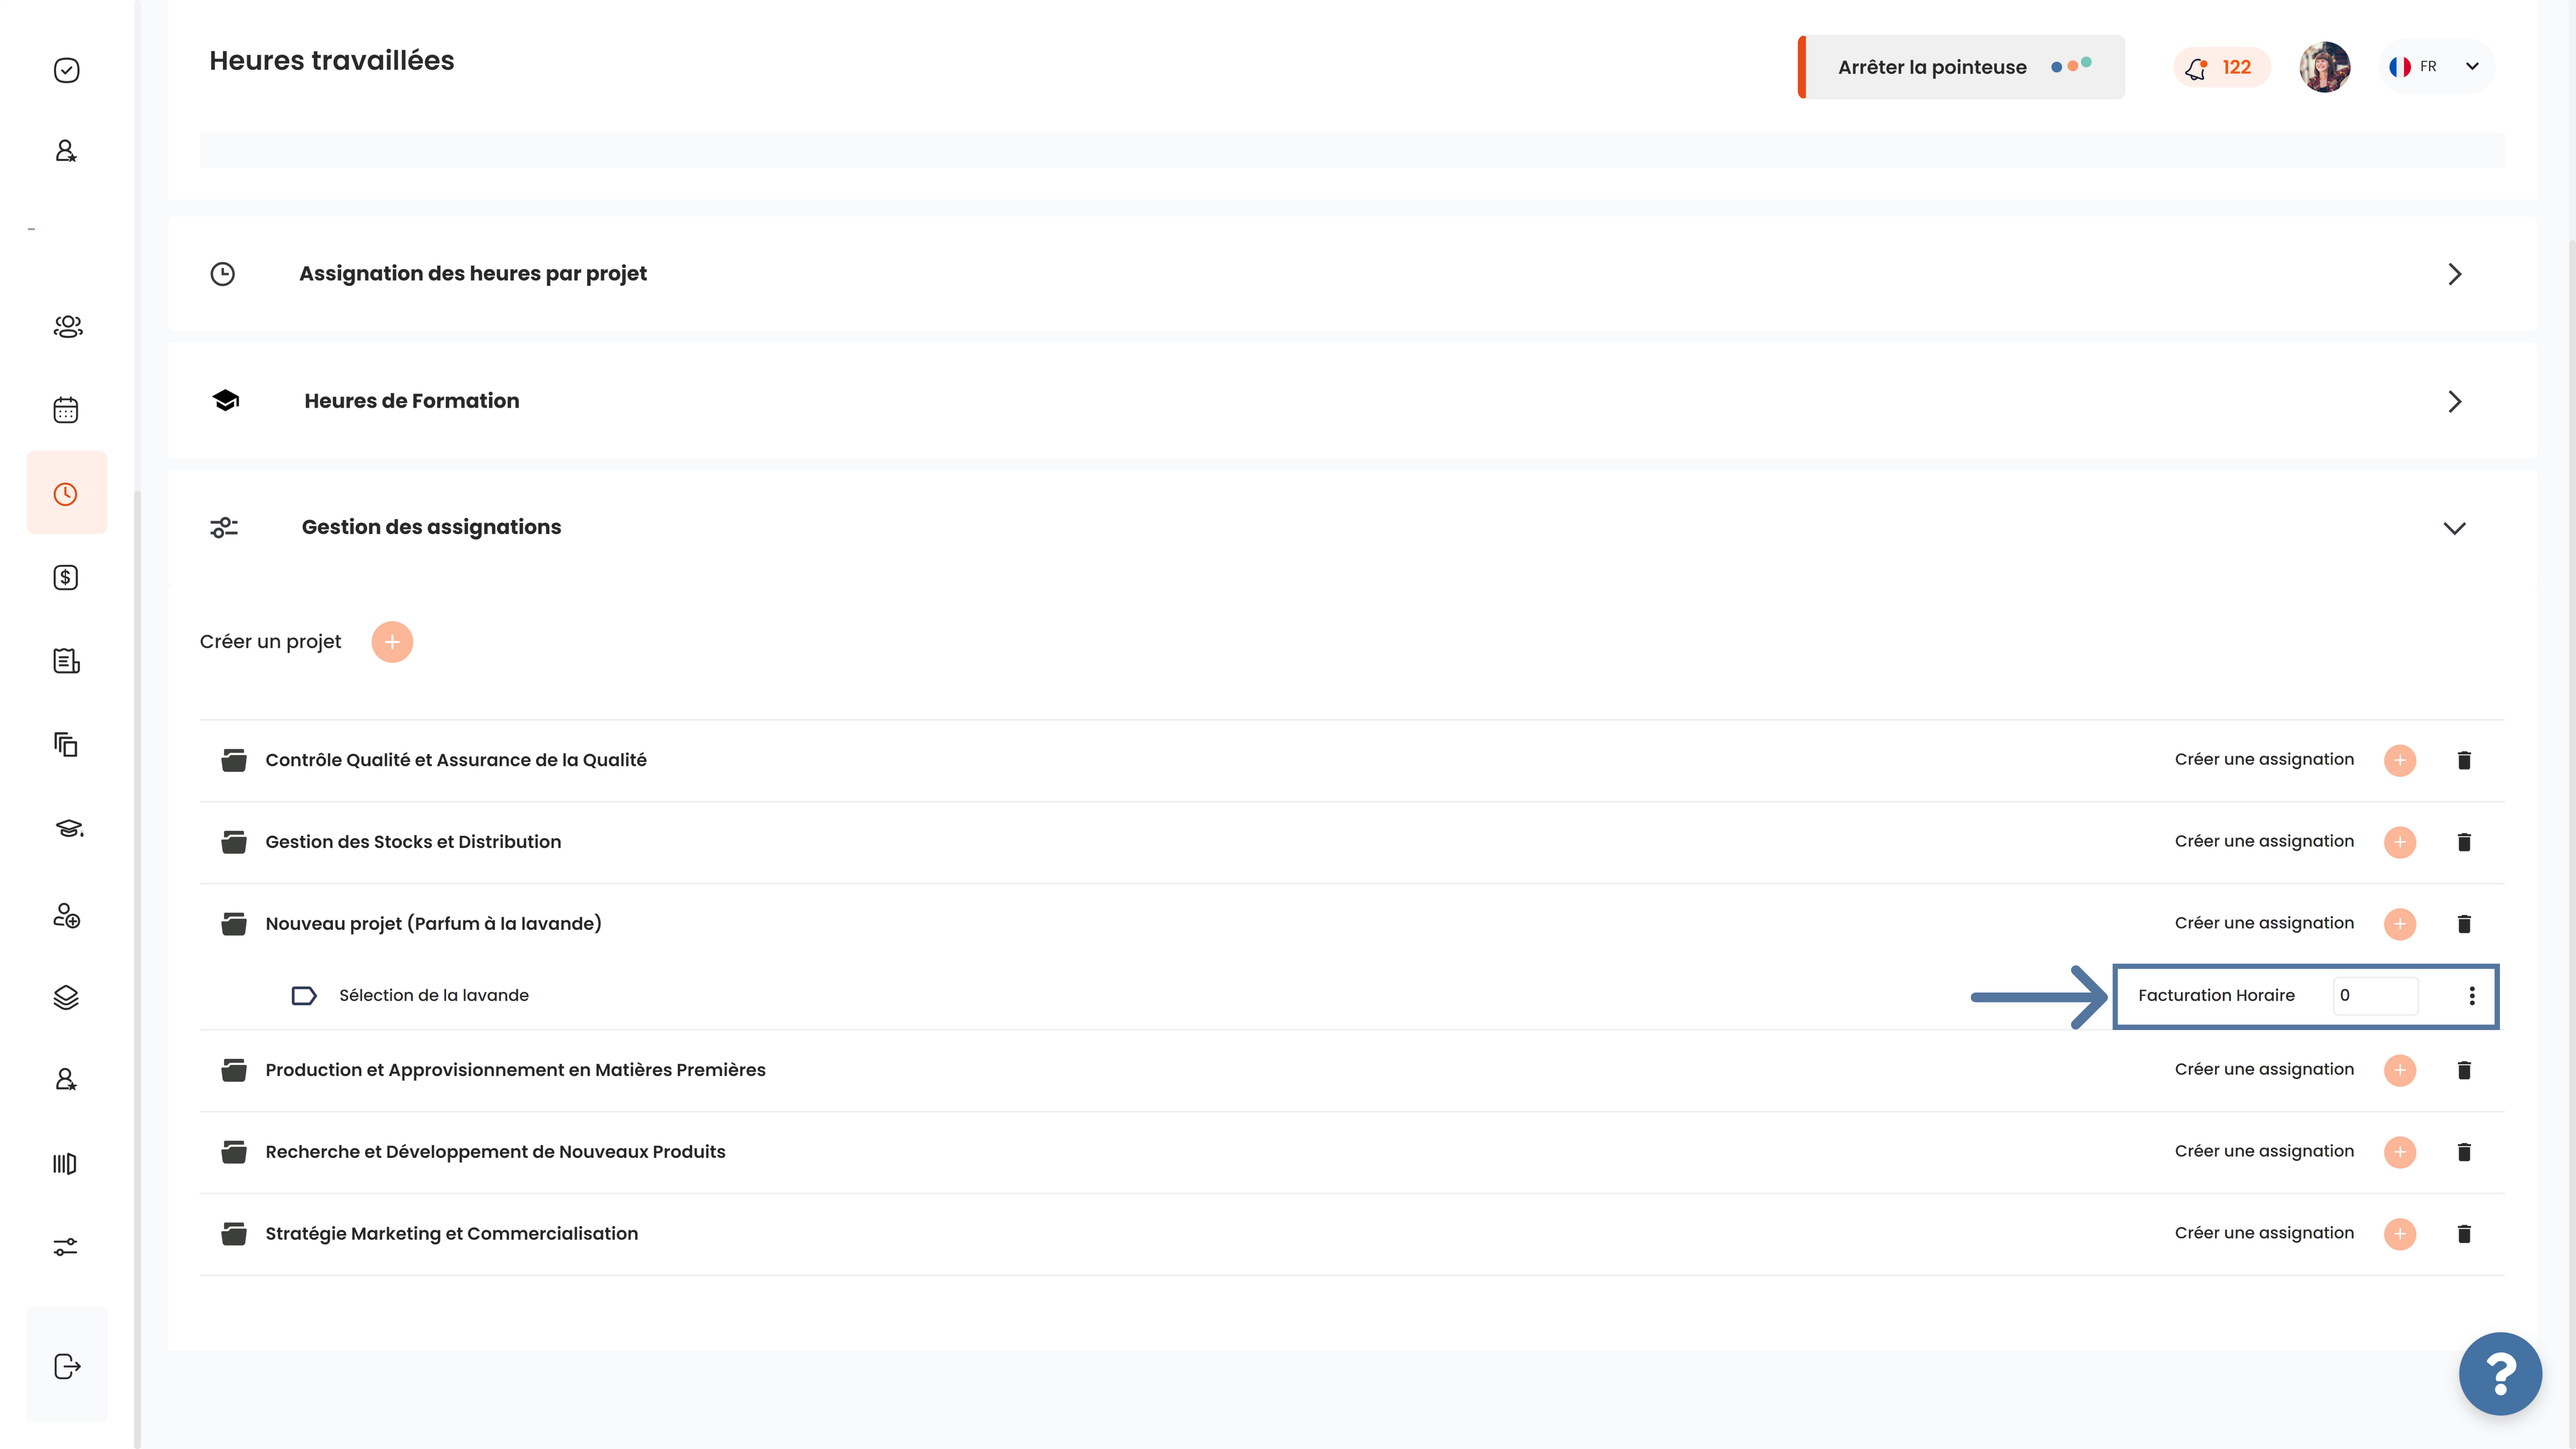Delete Nouveau projet (Parfum à la lavande)

pos(2464,924)
